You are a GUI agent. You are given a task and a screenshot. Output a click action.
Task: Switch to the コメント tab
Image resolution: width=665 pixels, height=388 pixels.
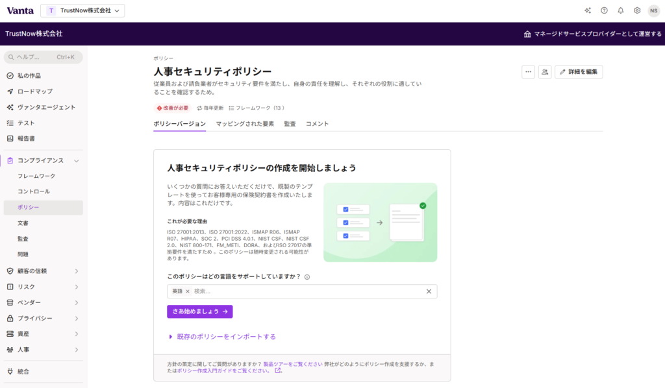coord(317,124)
